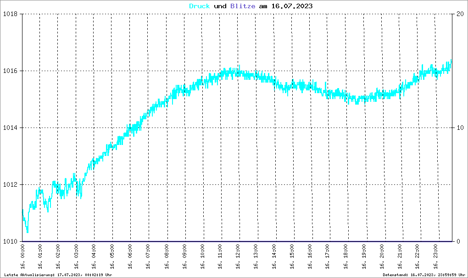
Task: Select the 18:00 time axis label
Action: 345,256
